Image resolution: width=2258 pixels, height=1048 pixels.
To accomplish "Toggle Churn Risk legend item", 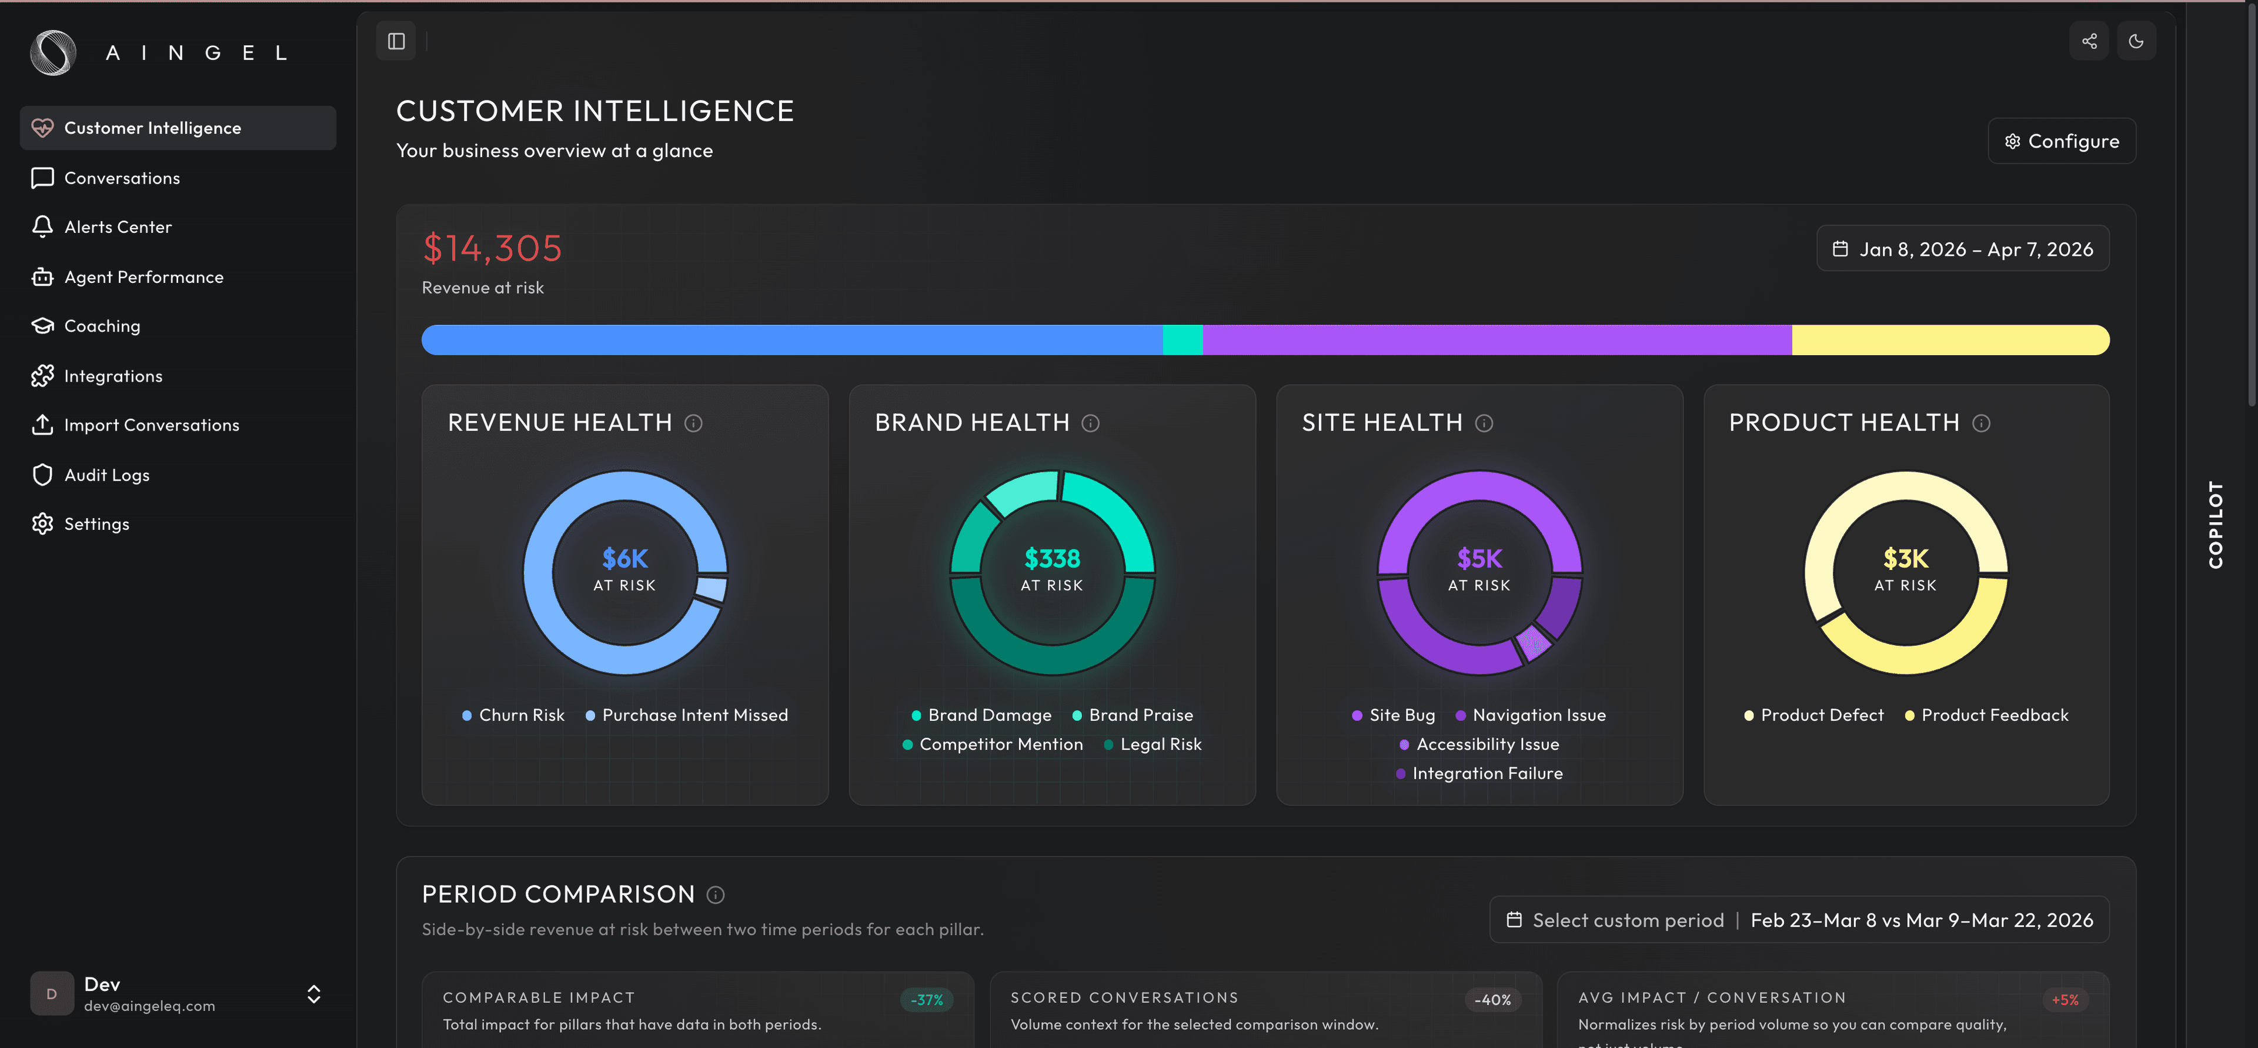I will 513,716.
